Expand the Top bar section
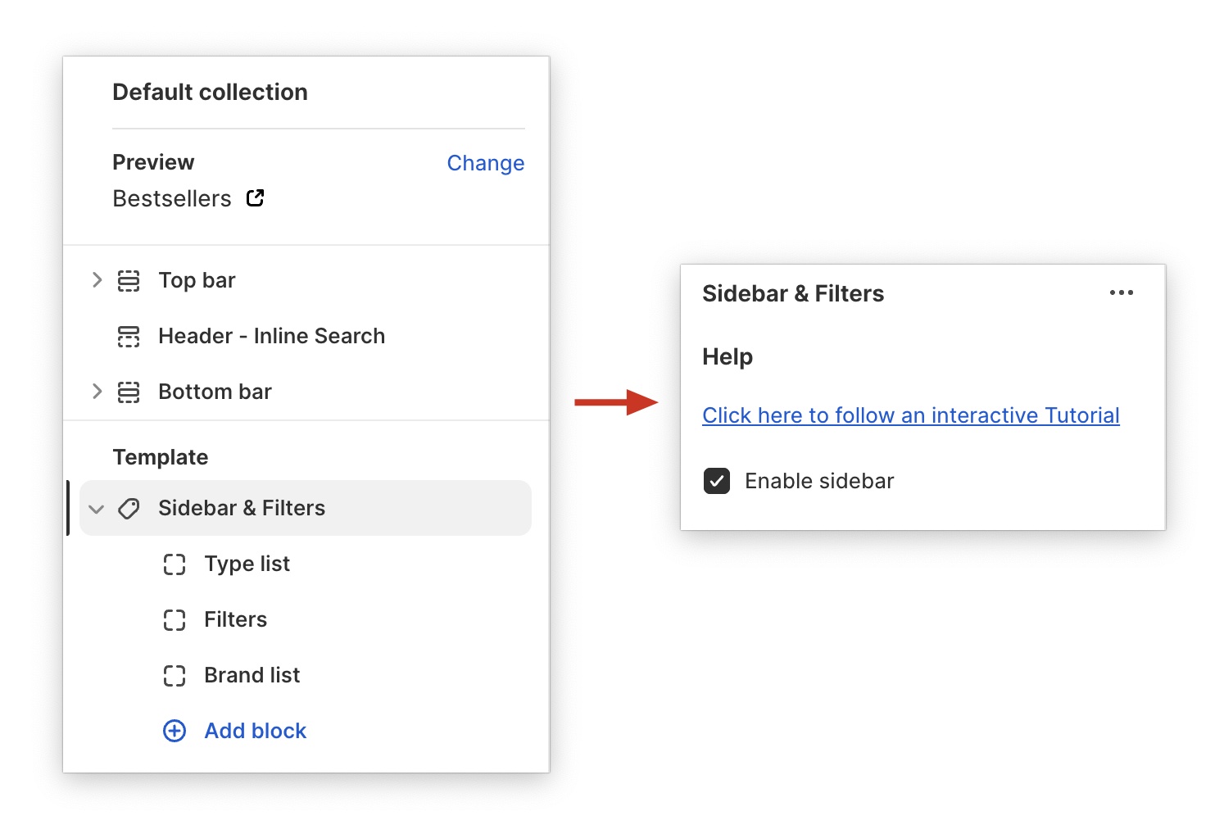This screenshot has height=834, width=1224. pyautogui.click(x=97, y=280)
